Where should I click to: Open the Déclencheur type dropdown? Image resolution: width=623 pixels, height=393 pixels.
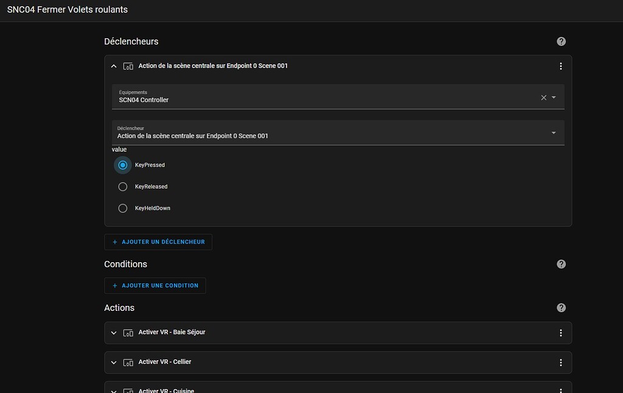[x=554, y=133]
